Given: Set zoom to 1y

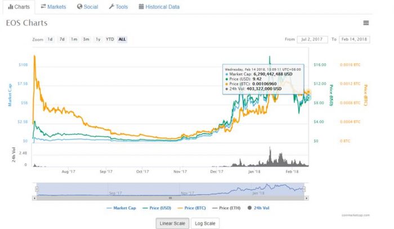Looking at the screenshot, I should [98, 39].
